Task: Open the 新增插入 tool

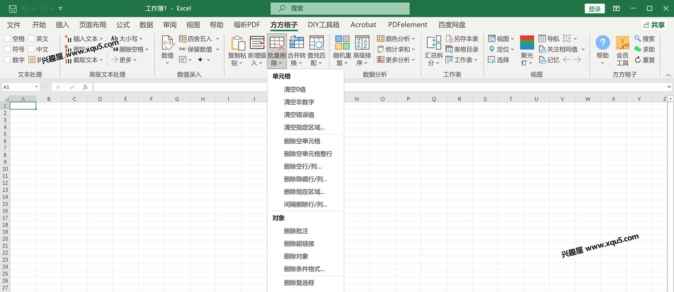Action: (257, 51)
